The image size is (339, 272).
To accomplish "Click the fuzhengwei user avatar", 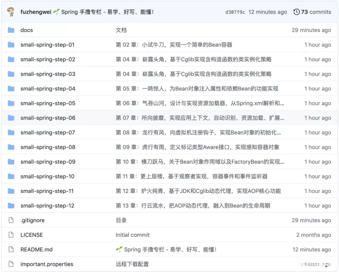I will pyautogui.click(x=10, y=12).
